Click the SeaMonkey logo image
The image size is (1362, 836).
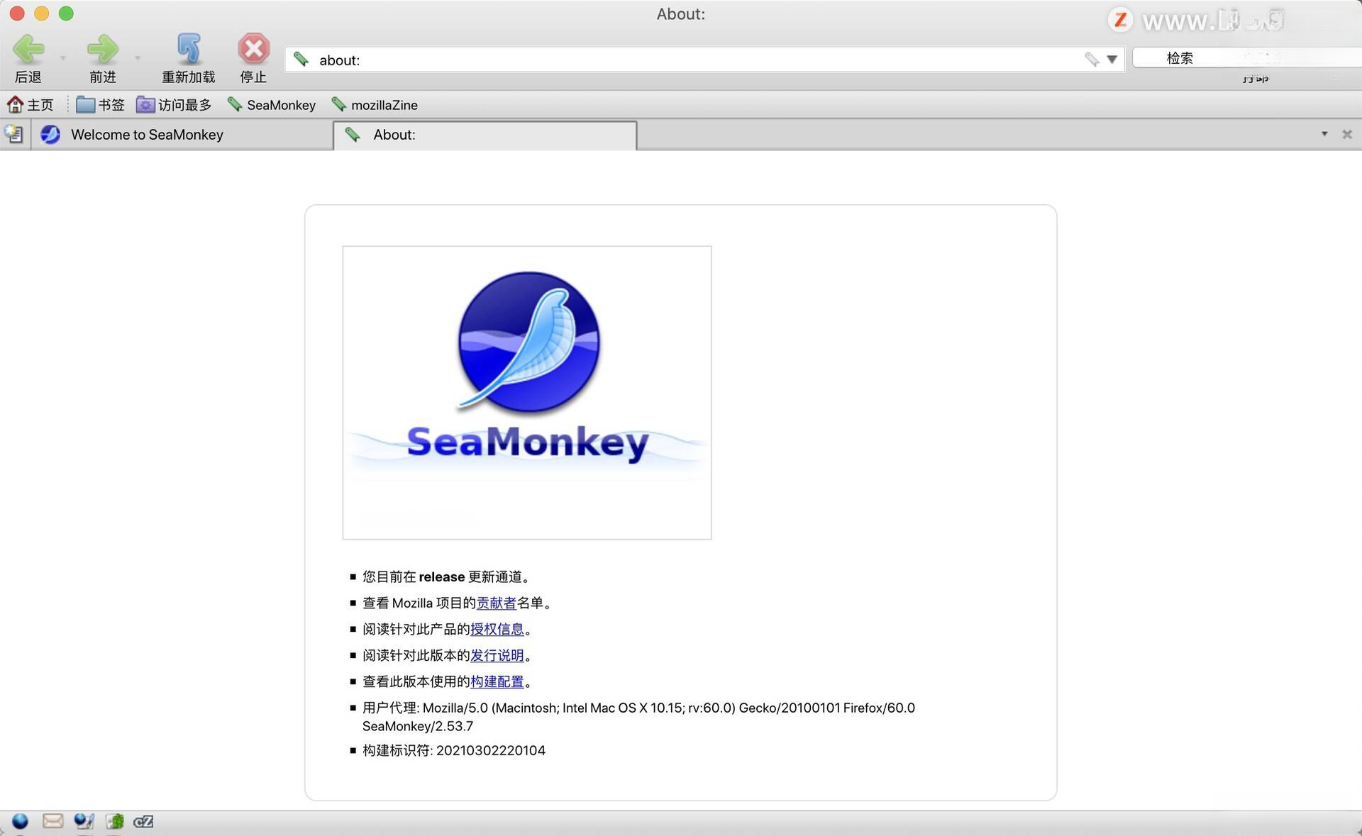(x=527, y=392)
